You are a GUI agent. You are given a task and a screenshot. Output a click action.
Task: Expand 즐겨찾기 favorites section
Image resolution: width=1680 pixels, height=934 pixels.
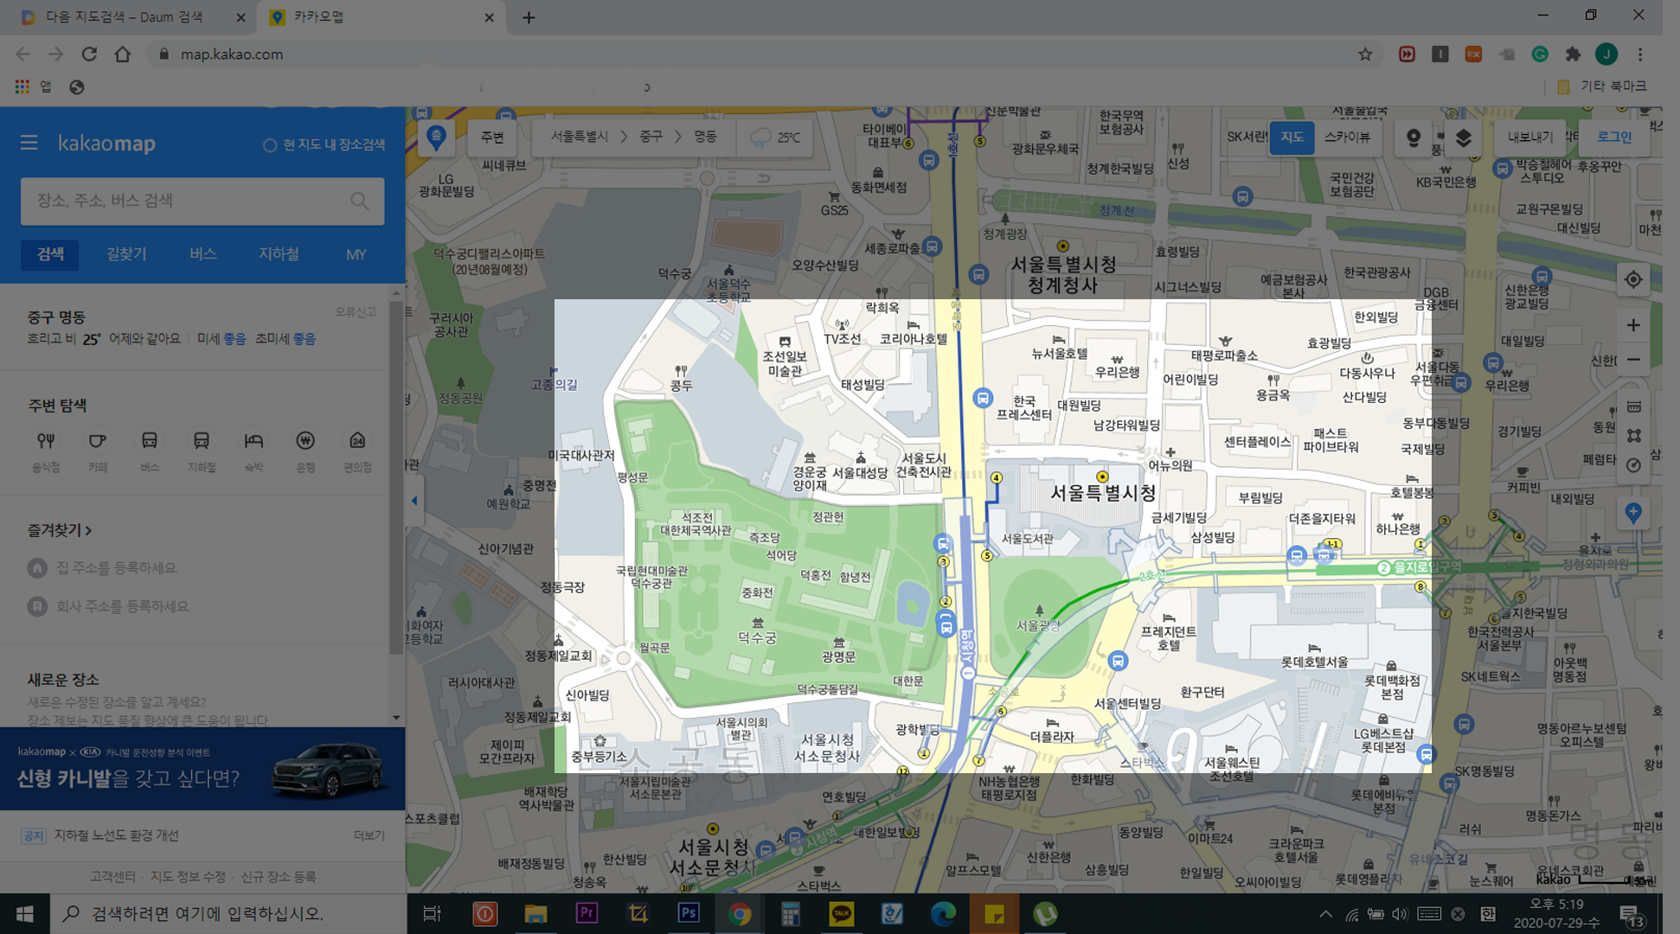pos(60,530)
